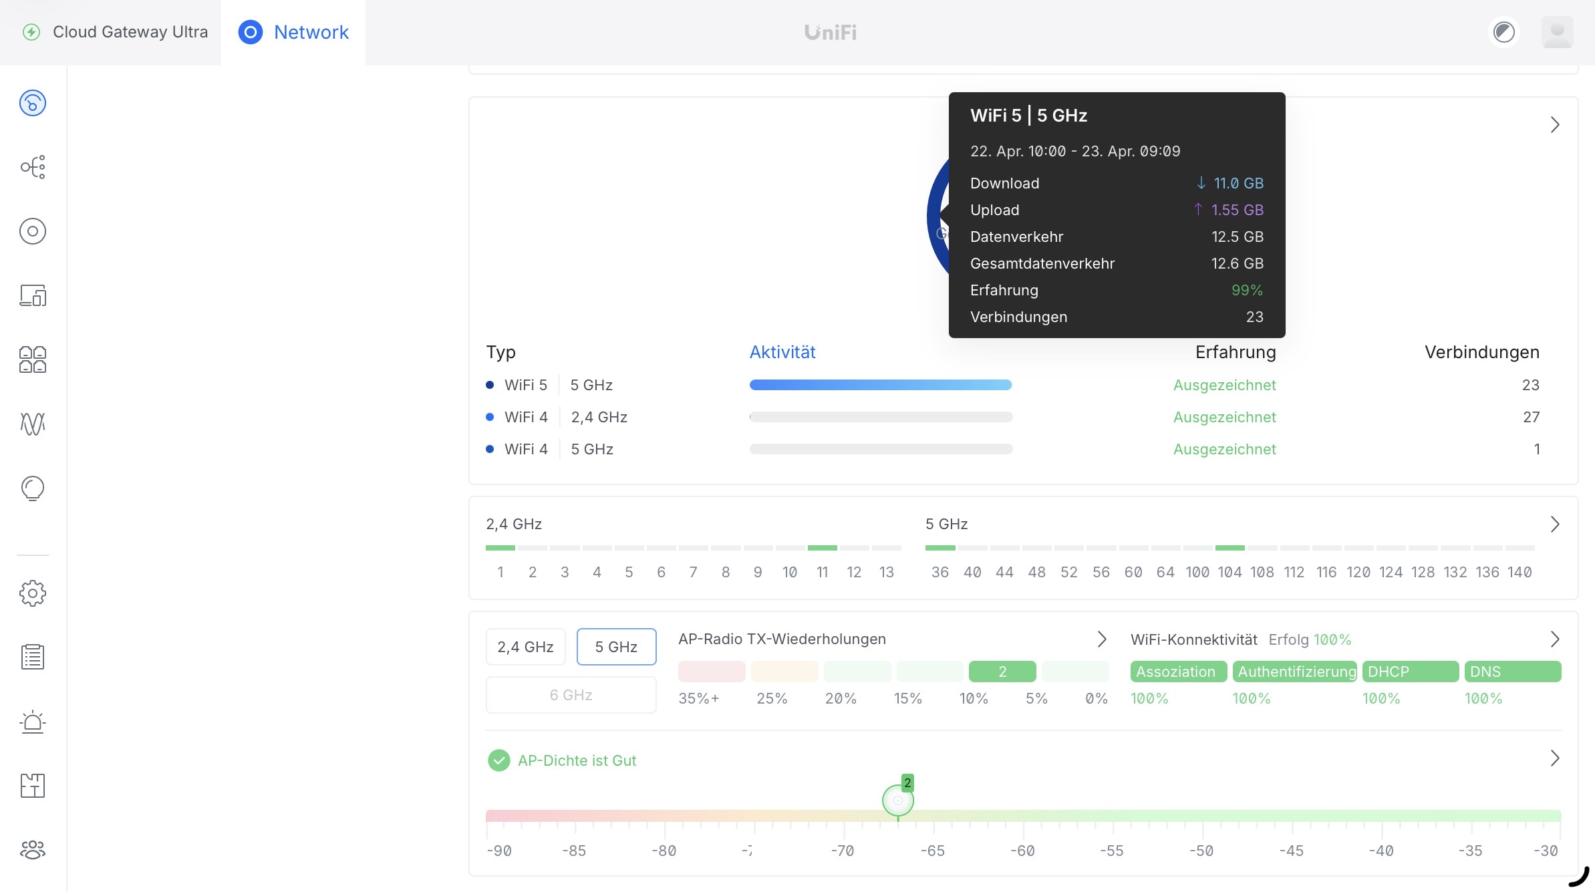1595x892 pixels.
Task: Click the WiFi 5 blue activity bar
Action: pyautogui.click(x=881, y=385)
